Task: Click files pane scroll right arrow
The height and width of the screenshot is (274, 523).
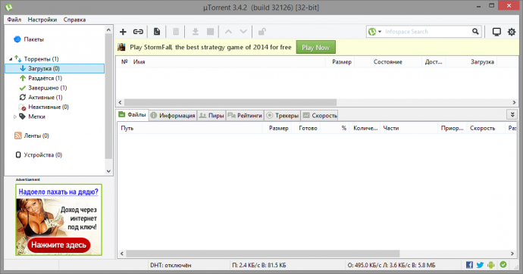Action: tap(512, 254)
